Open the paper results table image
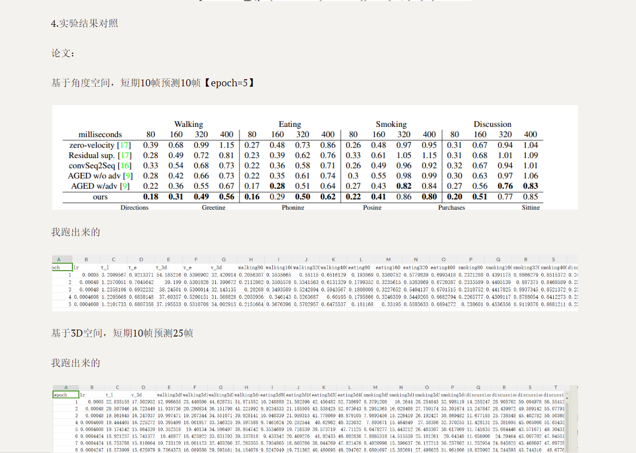 (315, 157)
